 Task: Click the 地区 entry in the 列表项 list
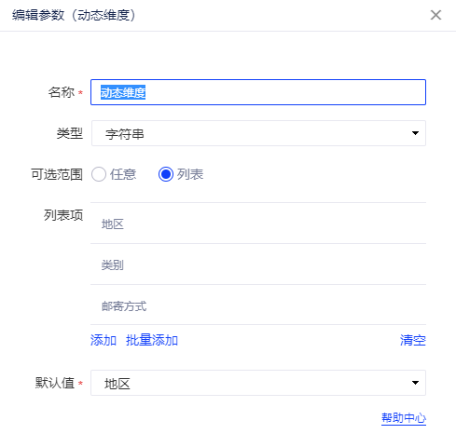point(258,224)
